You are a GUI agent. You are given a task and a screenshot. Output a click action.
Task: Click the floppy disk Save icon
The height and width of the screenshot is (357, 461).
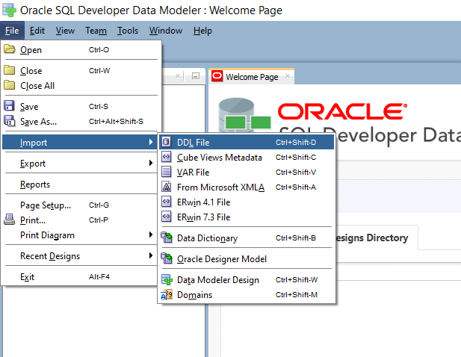point(9,106)
